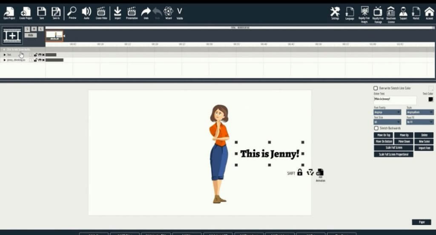
Task: Select the M timeline size button
Action: [34, 29]
